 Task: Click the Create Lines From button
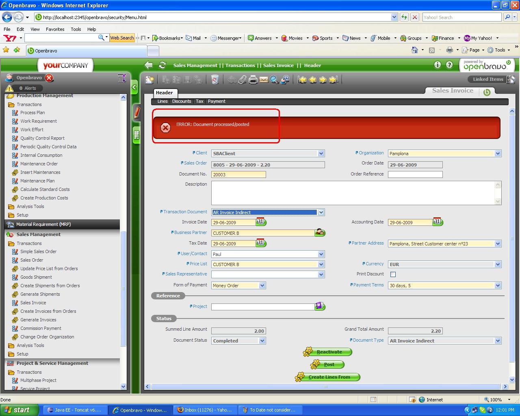[x=329, y=377]
